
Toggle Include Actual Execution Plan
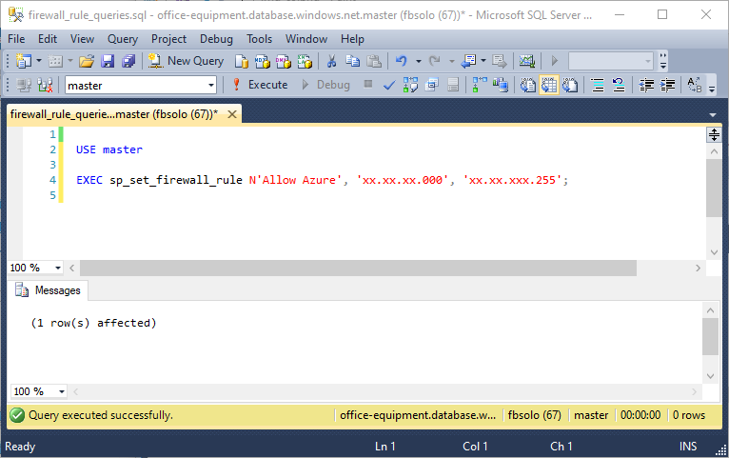coord(480,85)
